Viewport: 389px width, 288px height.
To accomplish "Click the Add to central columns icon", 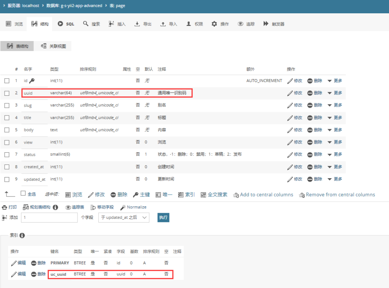I will click(236, 195).
